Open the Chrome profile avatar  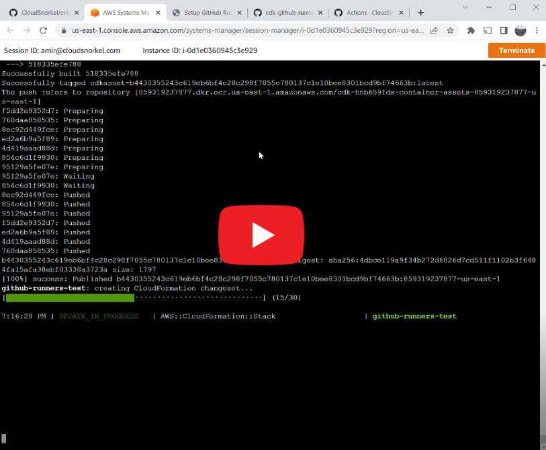click(x=520, y=30)
